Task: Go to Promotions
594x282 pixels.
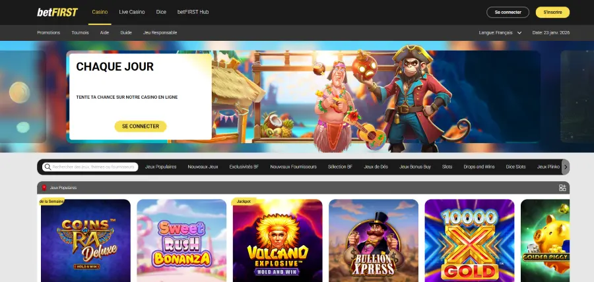Action: (x=48, y=32)
